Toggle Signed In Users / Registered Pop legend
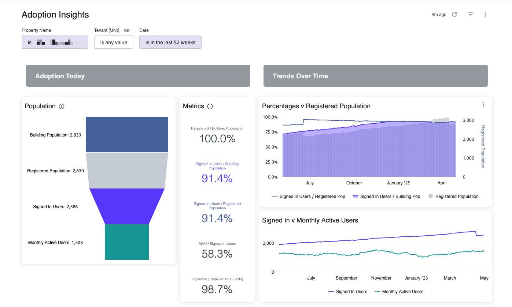 coord(309,196)
